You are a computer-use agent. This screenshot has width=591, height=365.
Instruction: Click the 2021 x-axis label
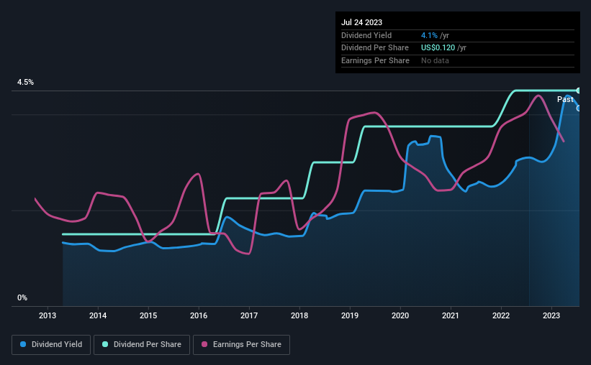[x=451, y=315]
